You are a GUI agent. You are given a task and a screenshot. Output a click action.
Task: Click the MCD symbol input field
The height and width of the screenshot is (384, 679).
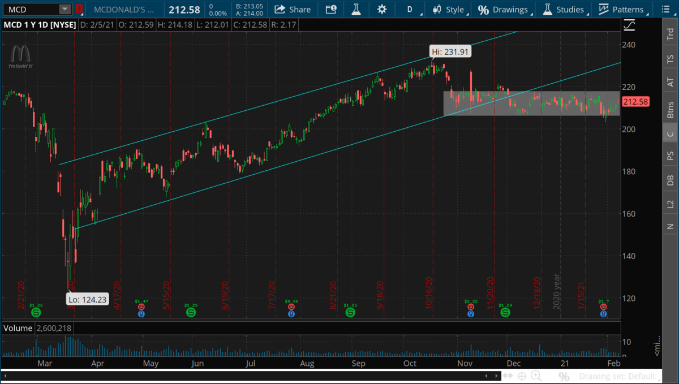coord(31,9)
